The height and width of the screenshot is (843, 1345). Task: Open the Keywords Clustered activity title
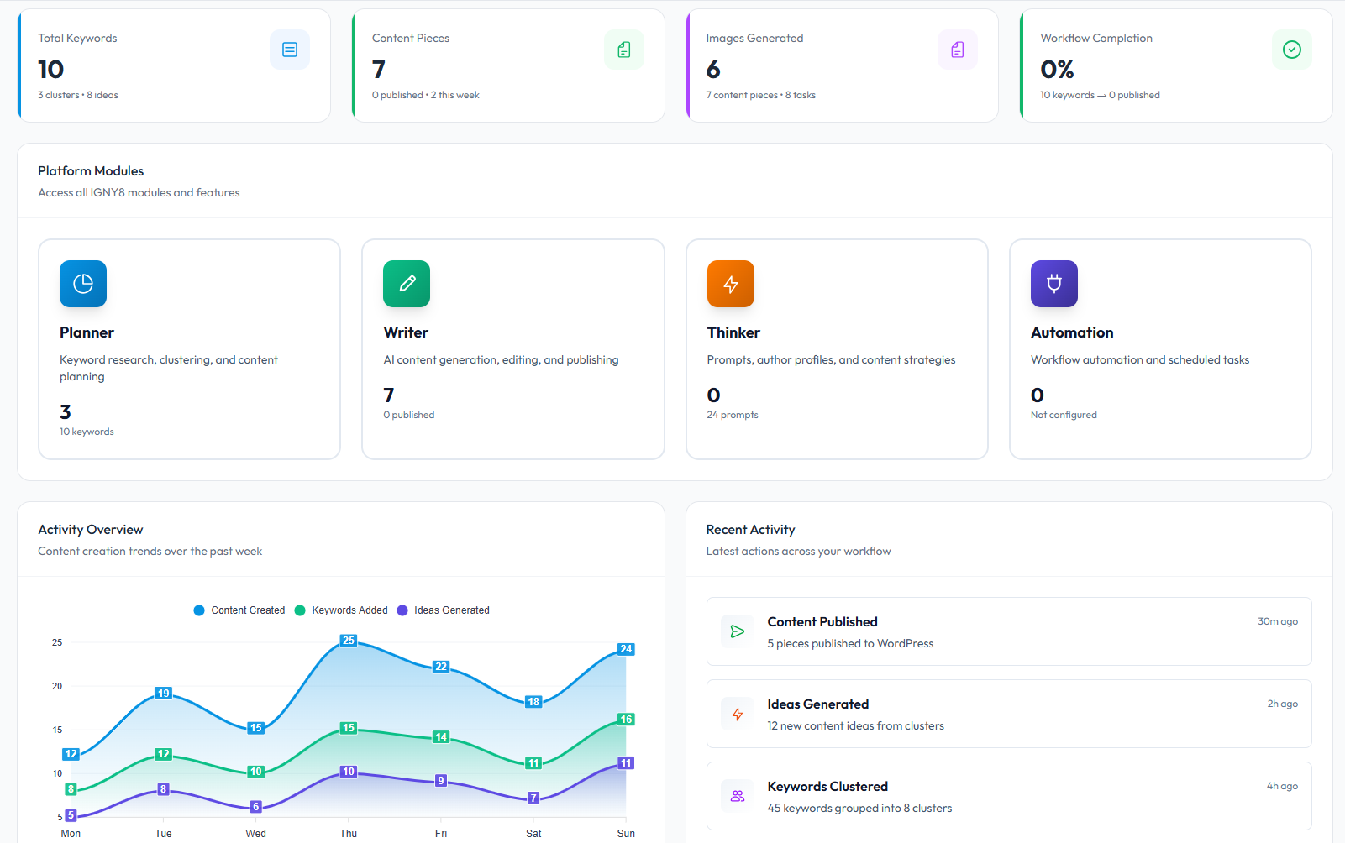pyautogui.click(x=827, y=787)
